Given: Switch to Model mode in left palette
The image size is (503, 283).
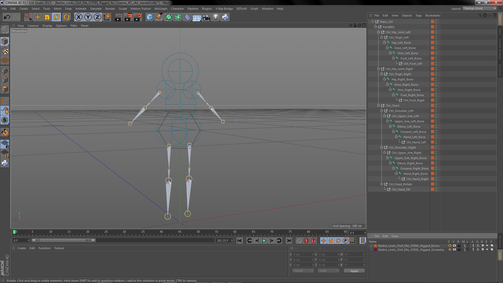Looking at the screenshot, I should 5,41.
